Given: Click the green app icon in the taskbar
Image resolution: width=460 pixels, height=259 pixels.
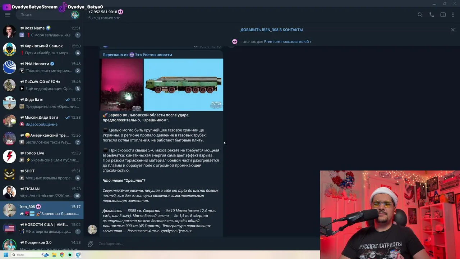Looking at the screenshot, I should [70, 255].
